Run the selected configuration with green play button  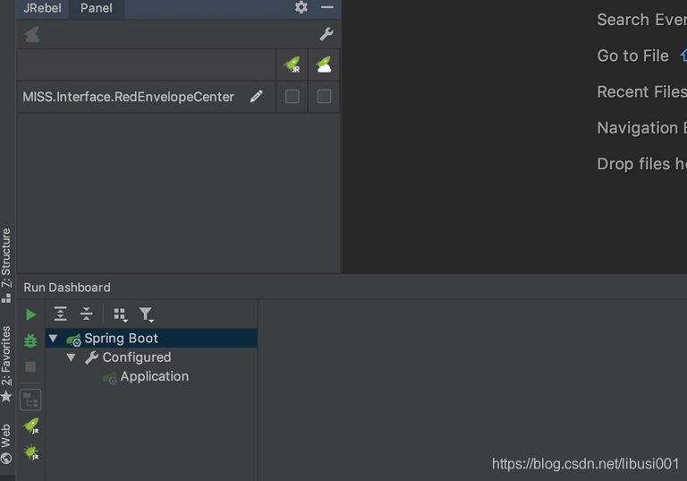[x=30, y=314]
